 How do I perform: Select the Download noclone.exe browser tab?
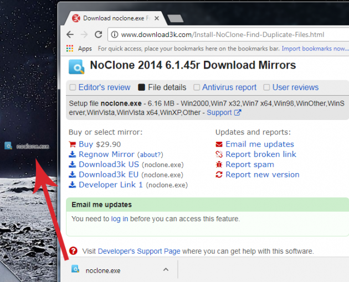[116, 18]
